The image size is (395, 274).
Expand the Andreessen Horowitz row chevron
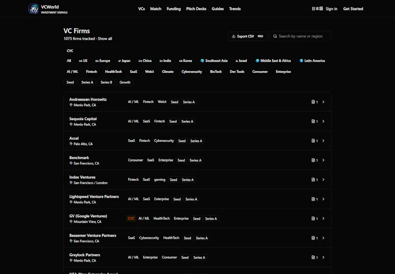point(323,102)
